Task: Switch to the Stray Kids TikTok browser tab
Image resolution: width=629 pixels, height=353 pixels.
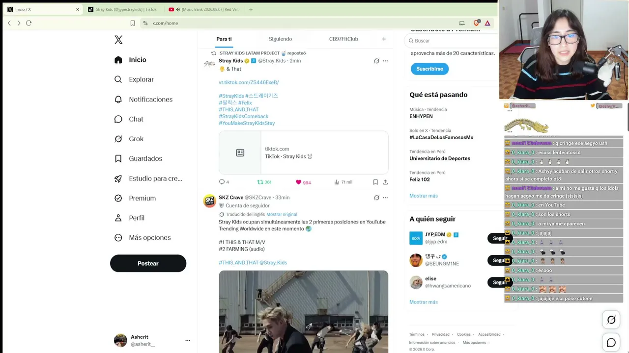Action: click(123, 9)
